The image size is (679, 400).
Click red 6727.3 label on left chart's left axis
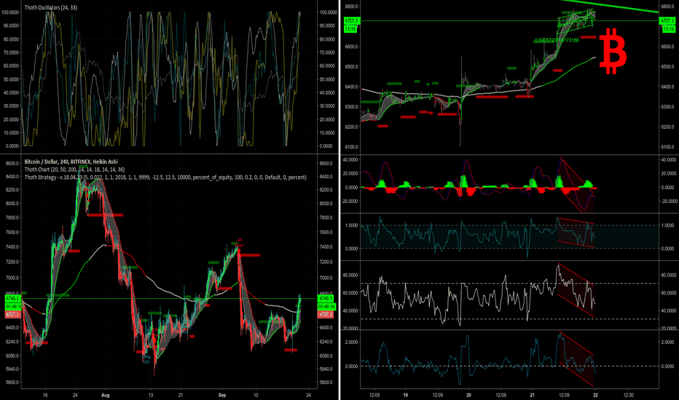13,314
